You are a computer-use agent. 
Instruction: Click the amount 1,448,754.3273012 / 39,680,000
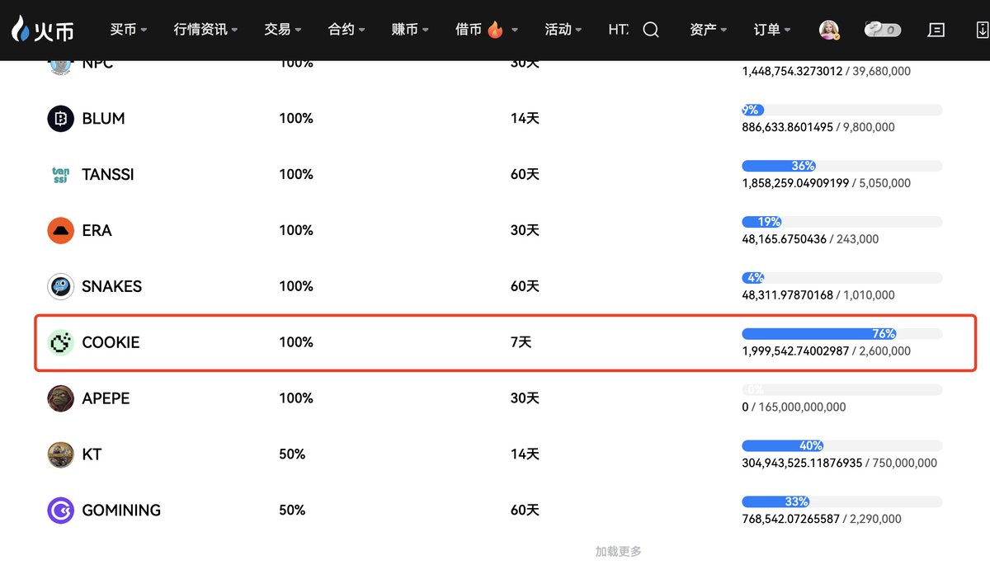tap(827, 72)
